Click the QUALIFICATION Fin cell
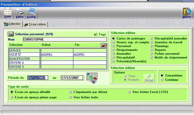Image resolution: width=194 pixels, height=115 pixels. 90,59
